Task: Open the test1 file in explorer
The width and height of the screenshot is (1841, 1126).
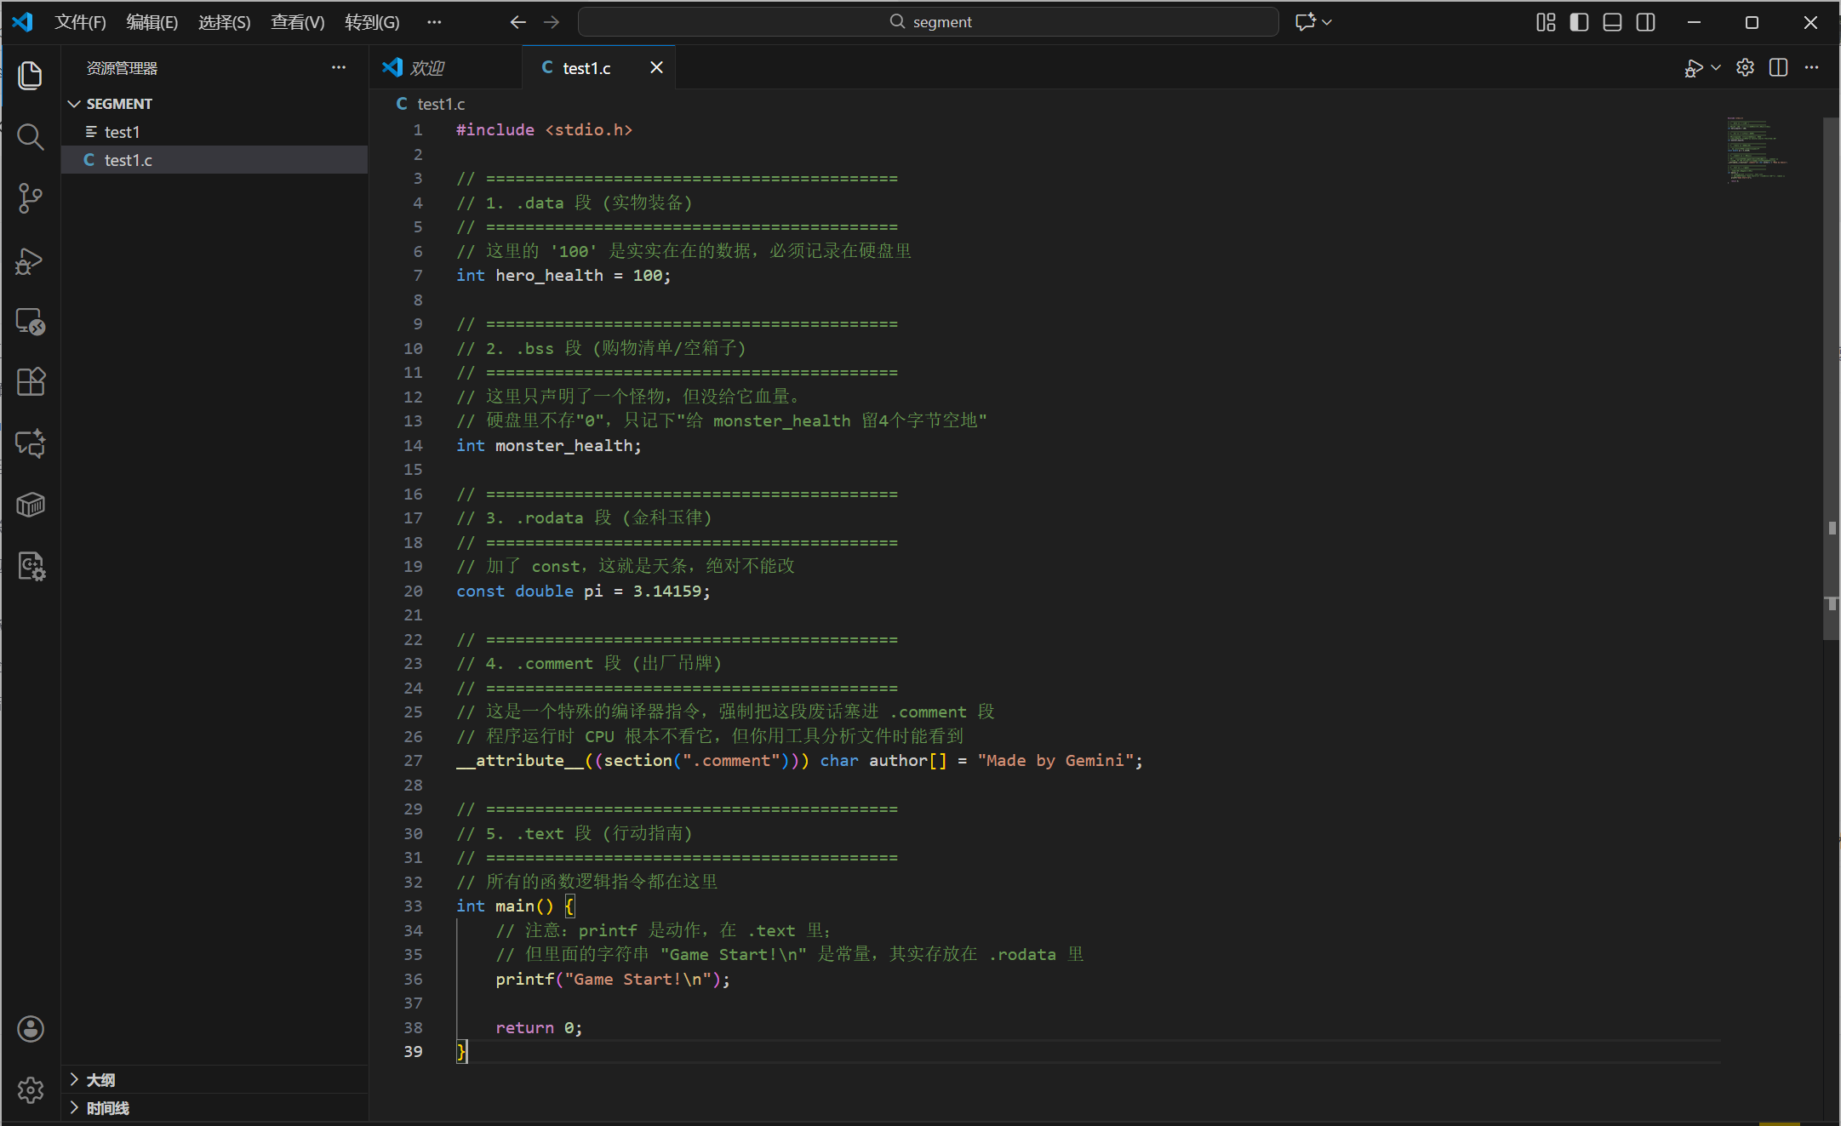Action: click(x=122, y=132)
